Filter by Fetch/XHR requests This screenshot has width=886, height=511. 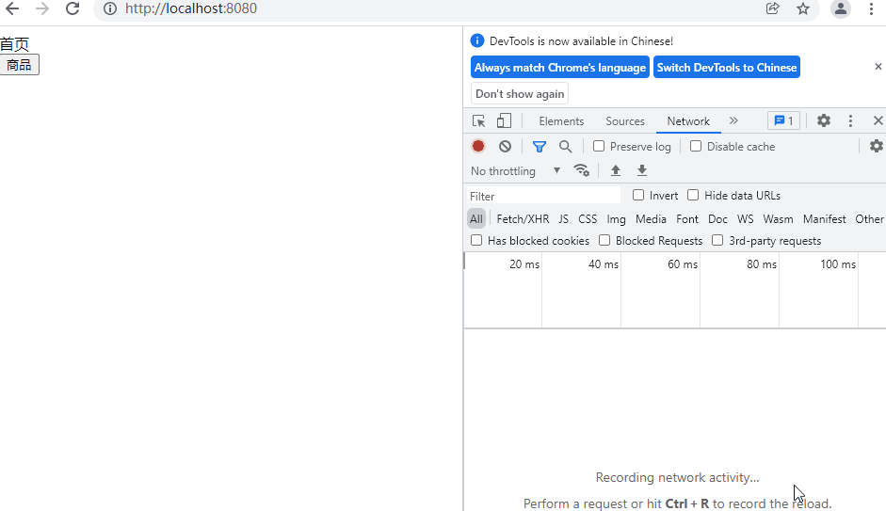point(523,219)
